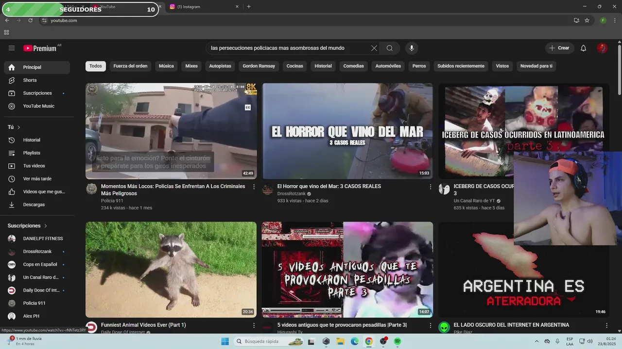
Task: Open Descargas in sidebar
Action: (37, 205)
